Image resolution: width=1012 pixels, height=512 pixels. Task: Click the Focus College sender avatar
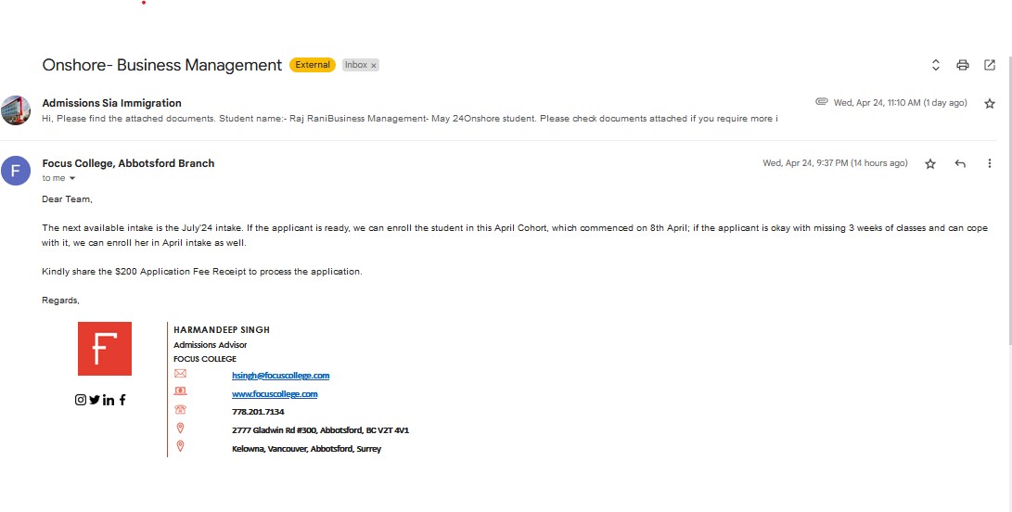coord(16,171)
